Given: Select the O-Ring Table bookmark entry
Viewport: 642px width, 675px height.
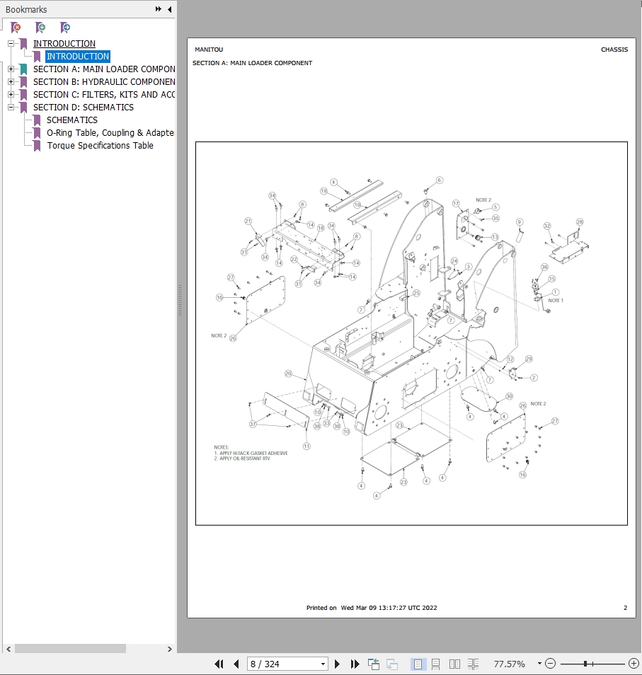Looking at the screenshot, I should pyautogui.click(x=110, y=133).
